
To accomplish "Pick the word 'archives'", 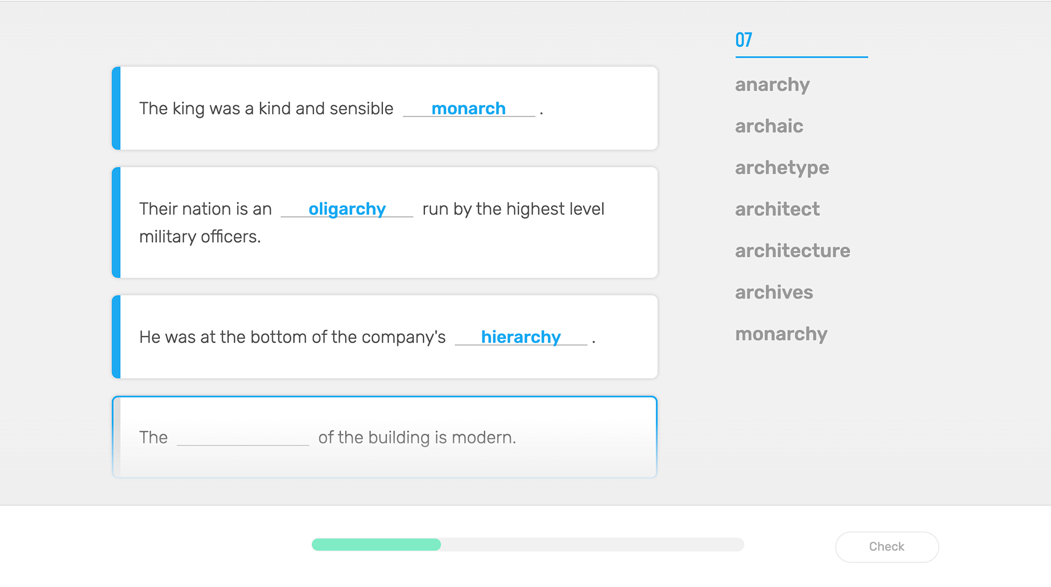I will coord(774,292).
